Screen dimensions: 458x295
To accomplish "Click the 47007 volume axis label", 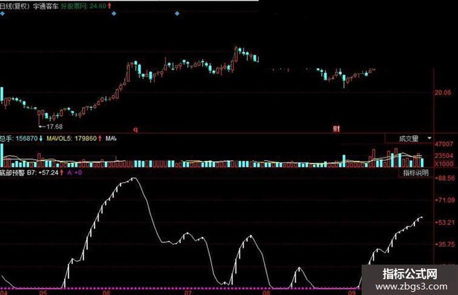I will [443, 144].
